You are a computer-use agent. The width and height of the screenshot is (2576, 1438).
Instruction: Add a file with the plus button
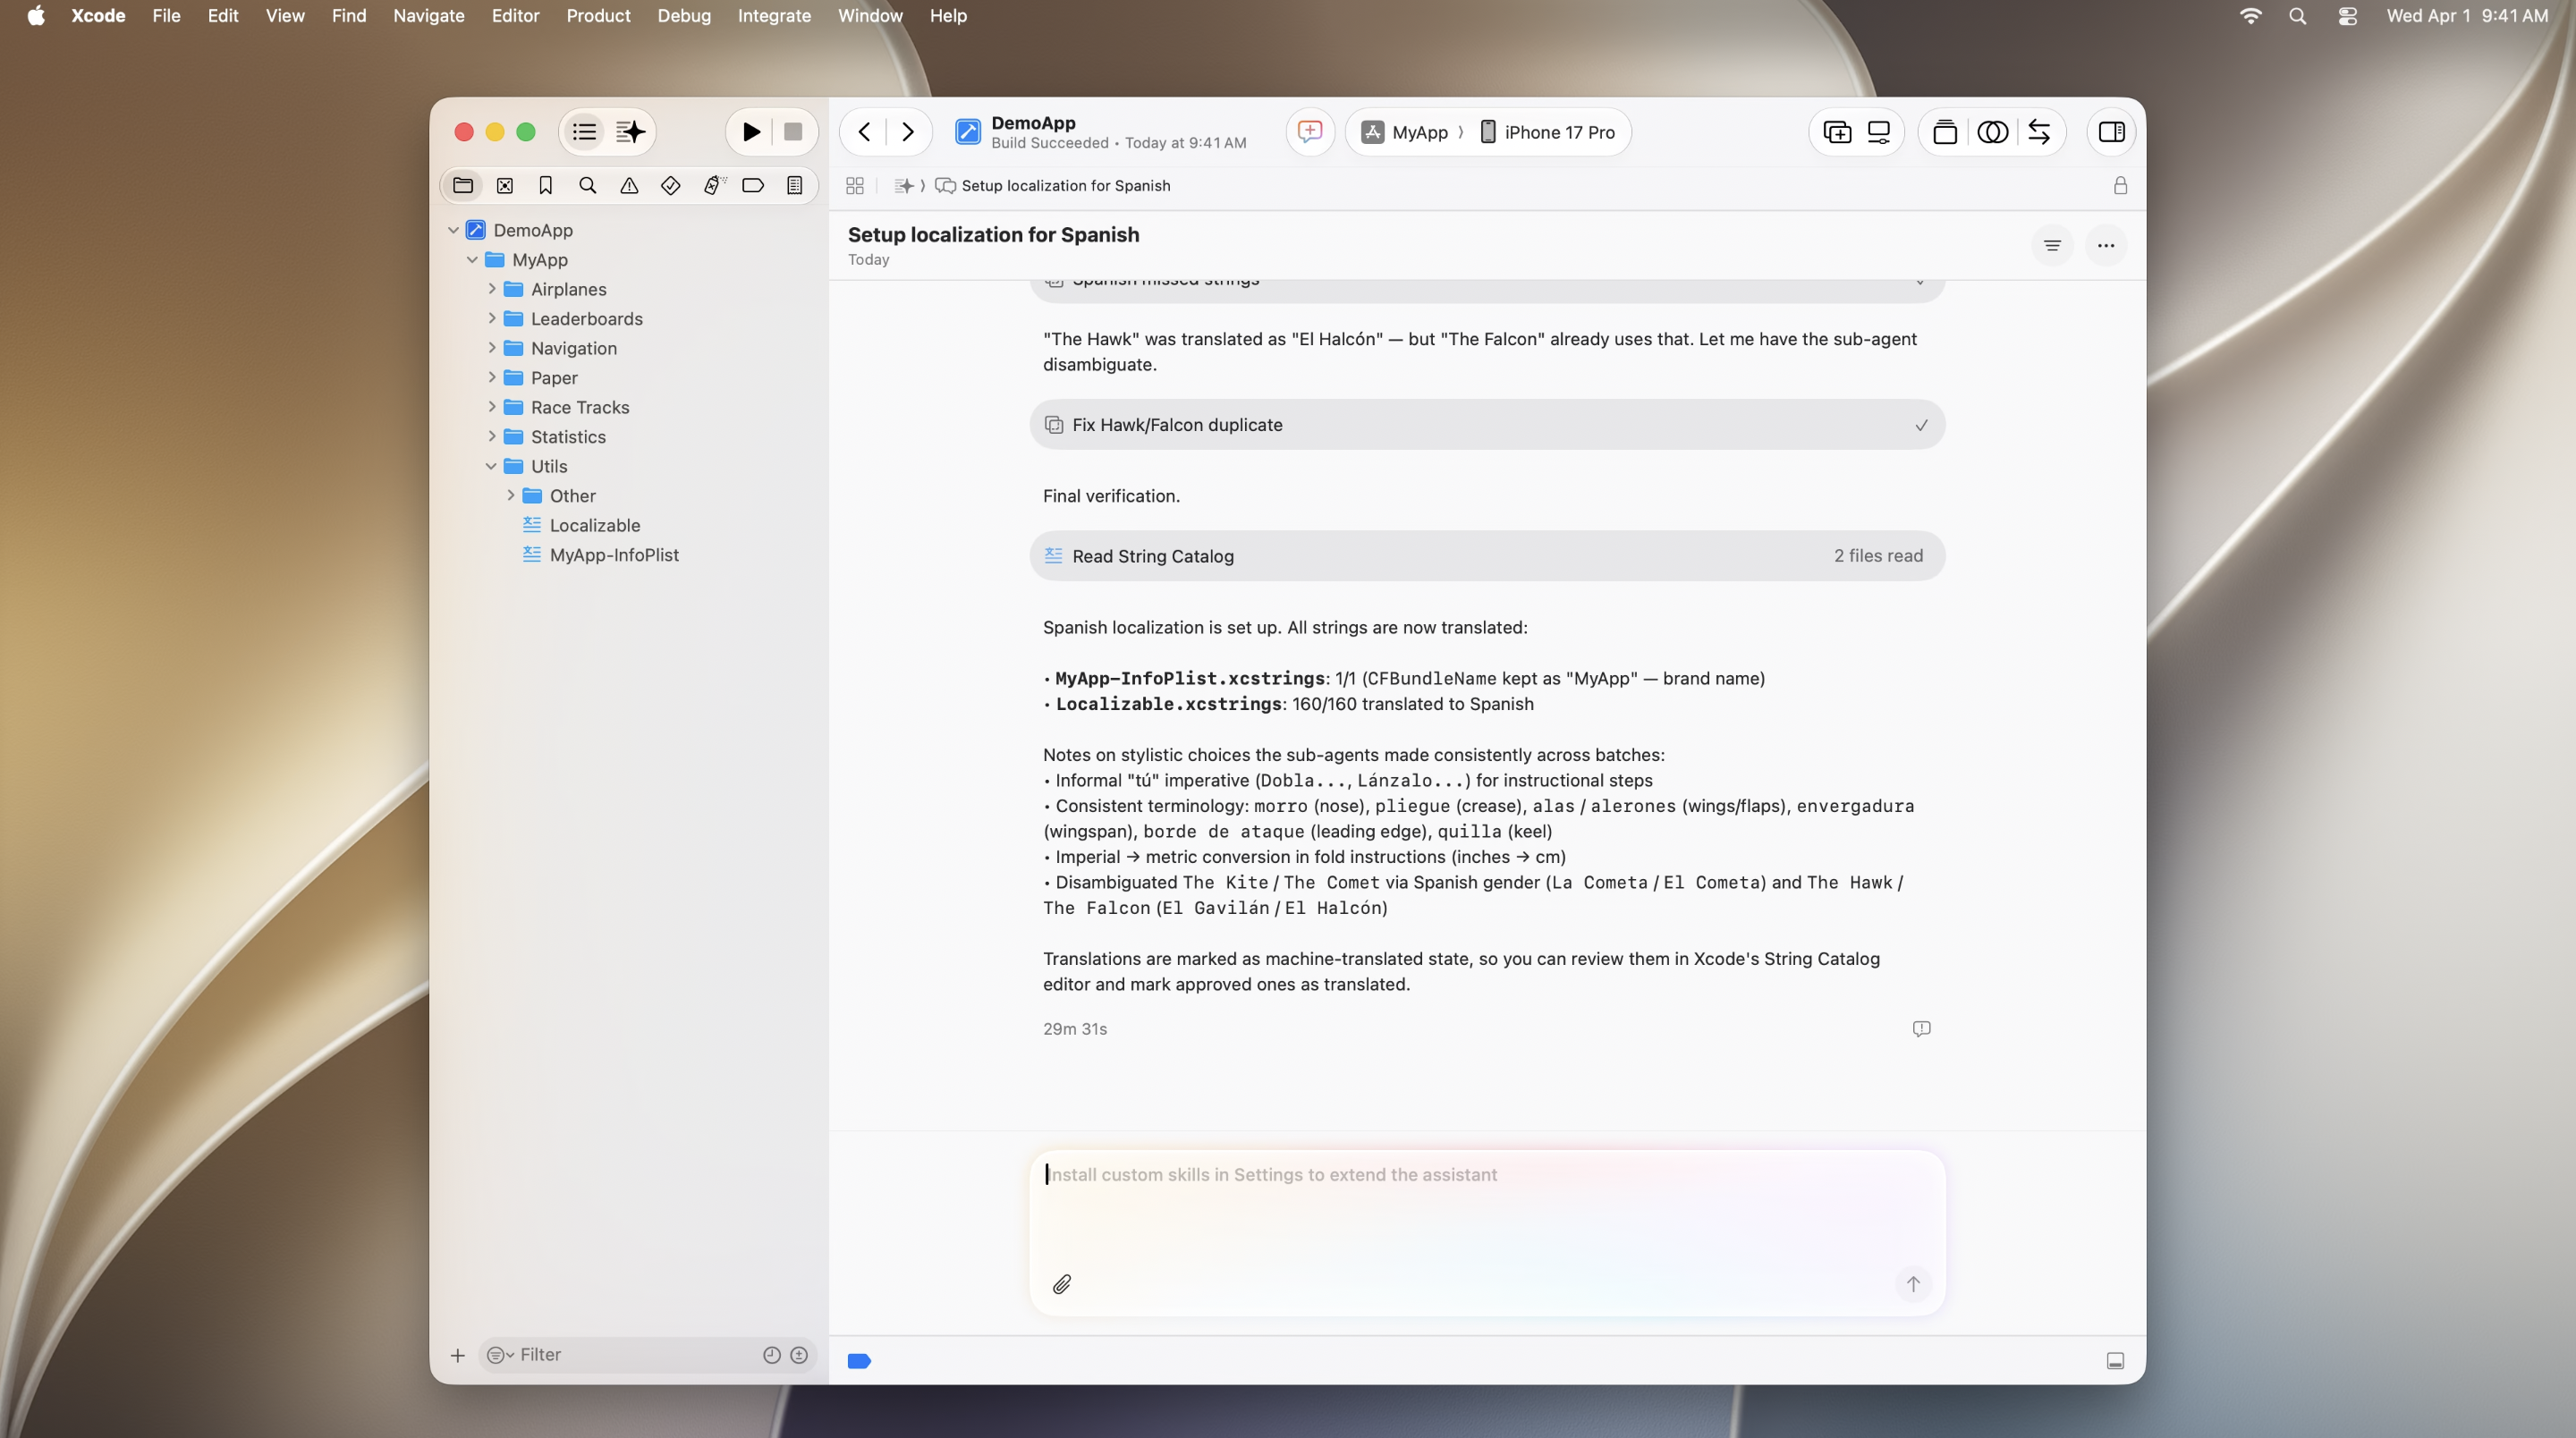pos(457,1355)
